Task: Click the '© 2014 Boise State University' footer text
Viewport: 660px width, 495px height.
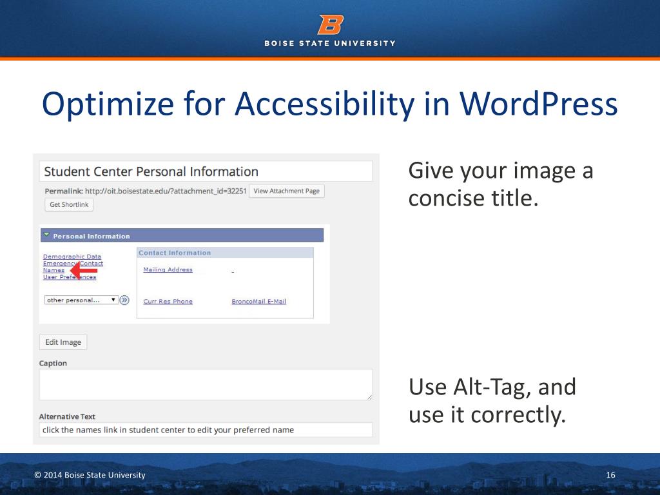Action: tap(90, 475)
